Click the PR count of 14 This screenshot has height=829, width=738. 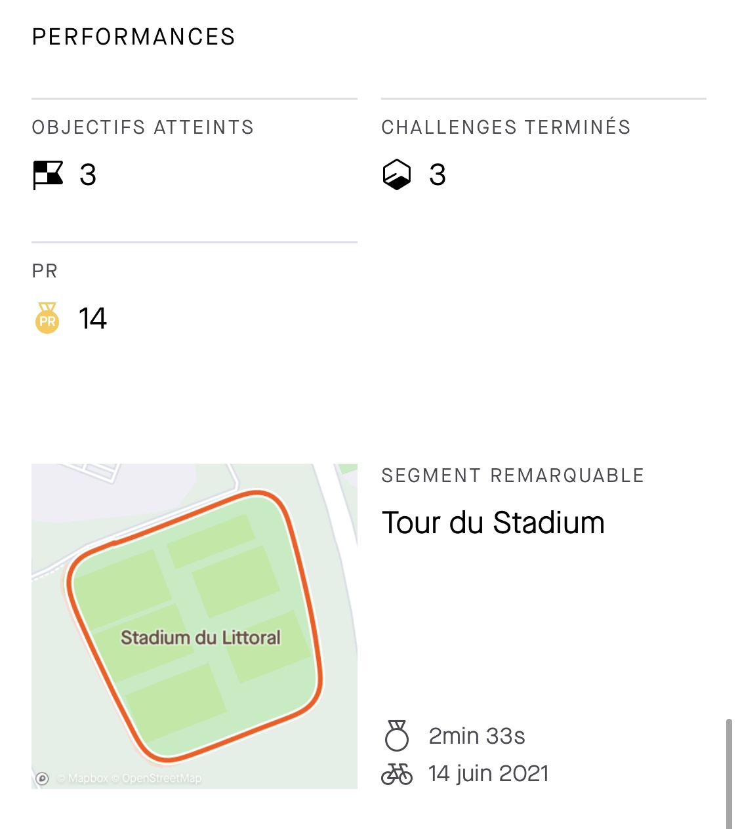coord(92,319)
